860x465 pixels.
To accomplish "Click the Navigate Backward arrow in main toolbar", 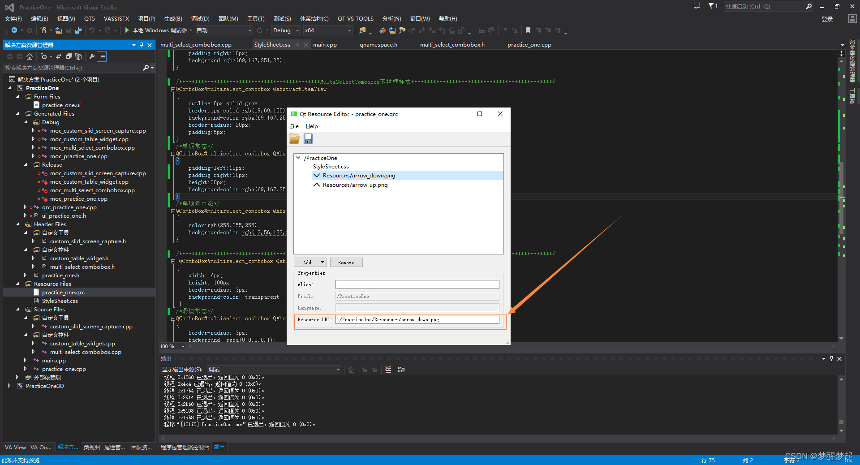I will coord(14,30).
